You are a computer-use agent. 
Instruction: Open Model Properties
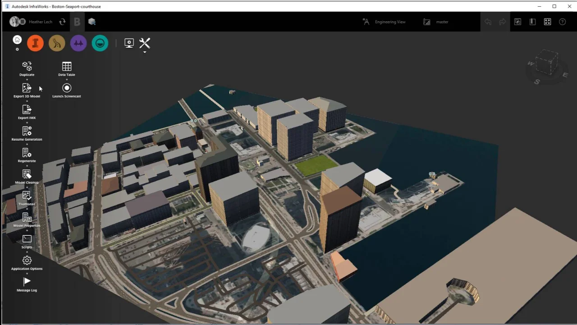click(x=27, y=218)
